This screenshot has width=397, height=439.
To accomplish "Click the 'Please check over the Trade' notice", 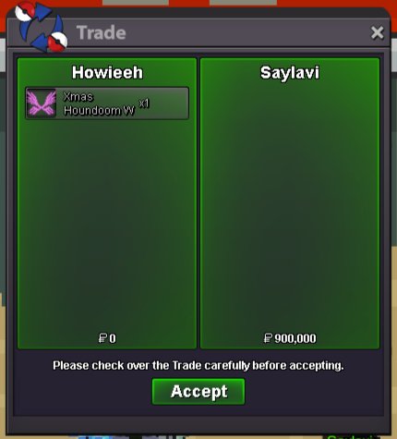I will tap(198, 366).
